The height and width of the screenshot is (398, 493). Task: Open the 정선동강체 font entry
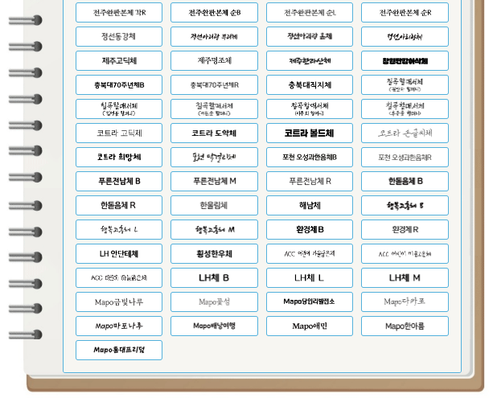119,36
